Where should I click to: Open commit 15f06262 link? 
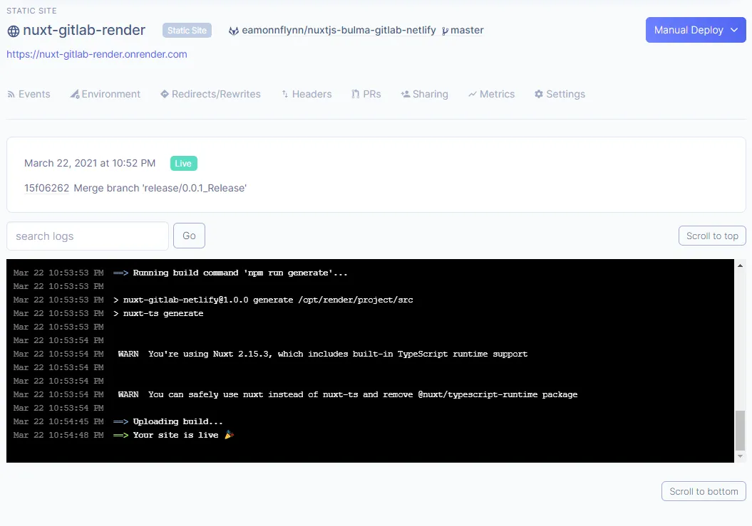[x=46, y=188]
